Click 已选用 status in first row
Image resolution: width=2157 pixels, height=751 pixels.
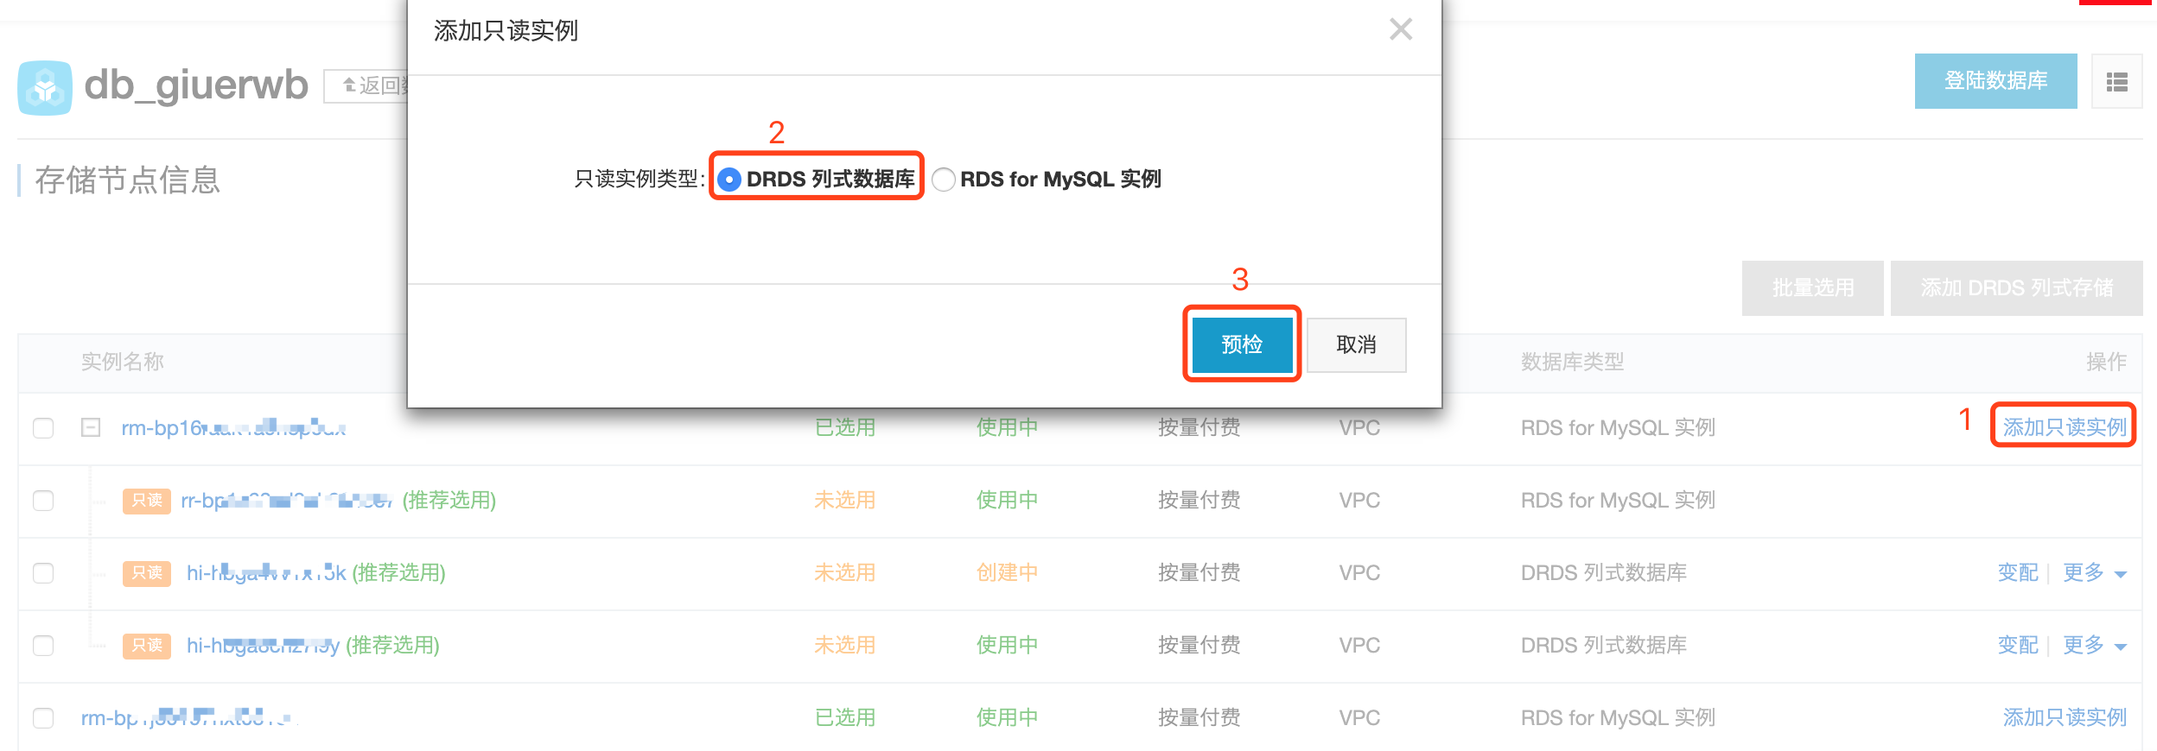tap(845, 427)
